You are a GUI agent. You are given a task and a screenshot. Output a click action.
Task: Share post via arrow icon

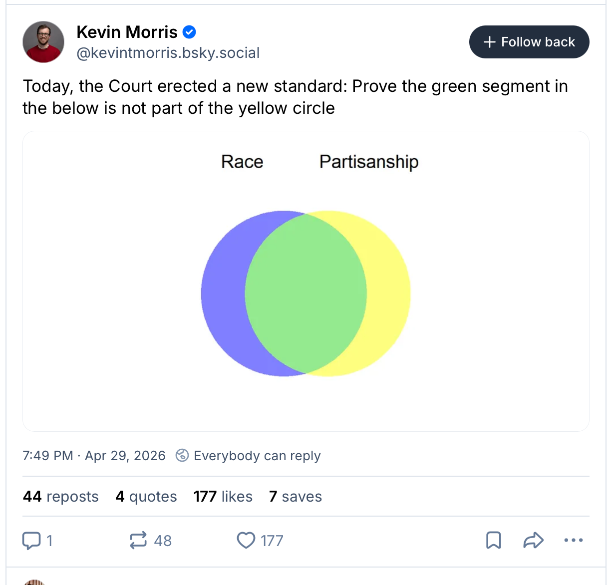point(533,540)
